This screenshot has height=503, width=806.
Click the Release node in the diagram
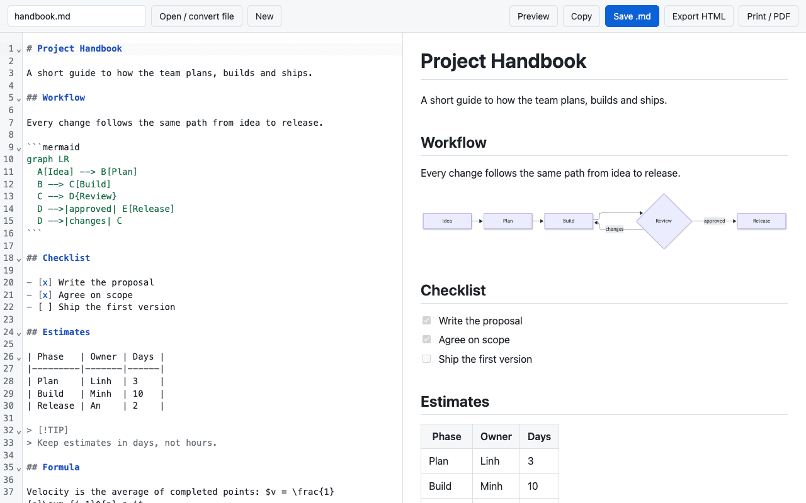pyautogui.click(x=761, y=221)
